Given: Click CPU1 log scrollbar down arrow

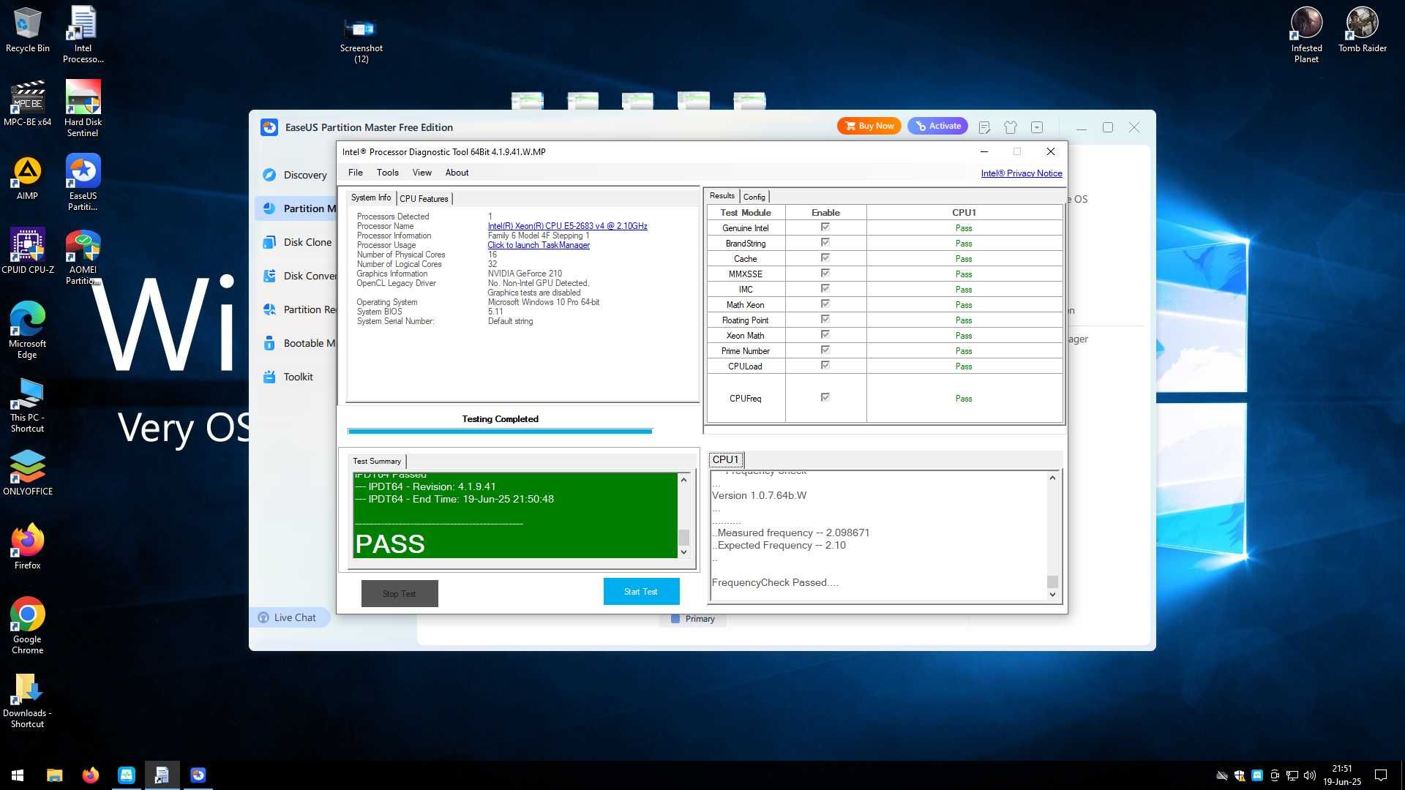Looking at the screenshot, I should [x=1052, y=595].
